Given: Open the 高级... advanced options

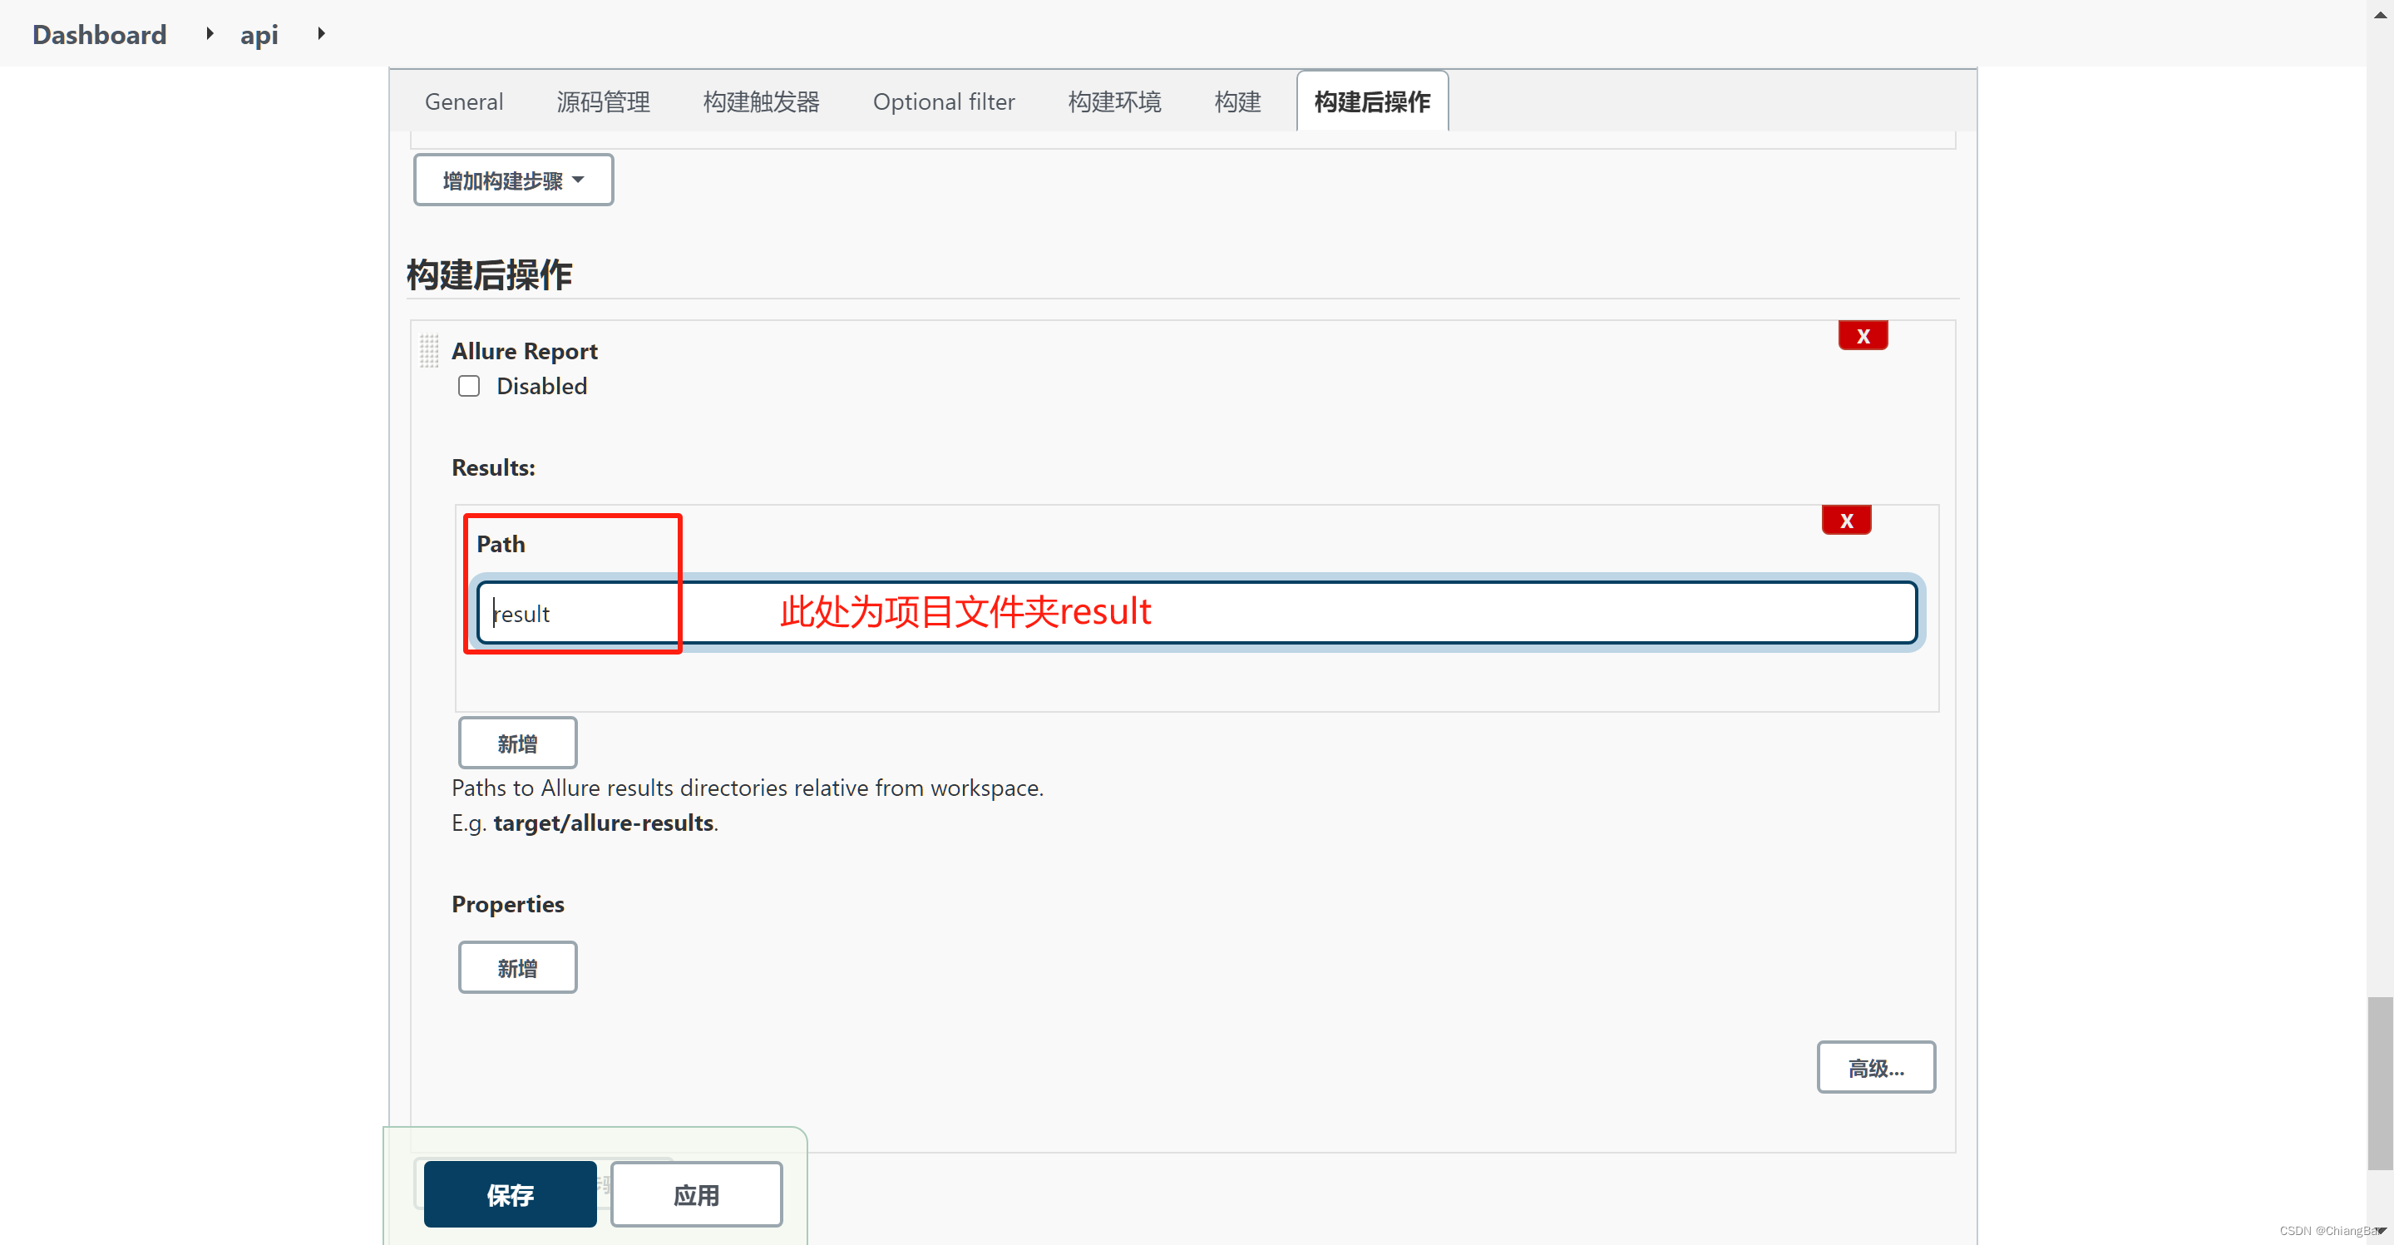Looking at the screenshot, I should pos(1875,1067).
